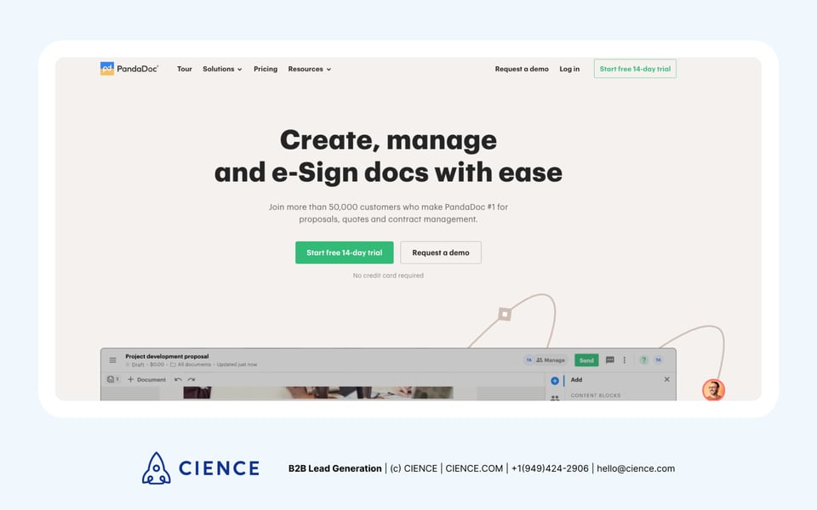This screenshot has width=817, height=510.
Task: Click the user avatar photo thumbnail
Action: click(713, 390)
